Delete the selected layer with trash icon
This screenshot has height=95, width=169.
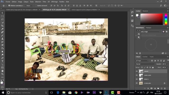pyautogui.click(x=165, y=88)
